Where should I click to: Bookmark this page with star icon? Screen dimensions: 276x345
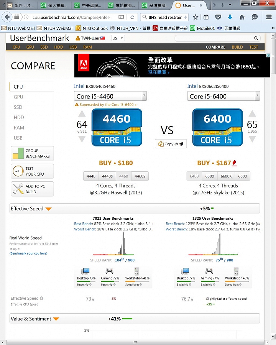[195, 17]
